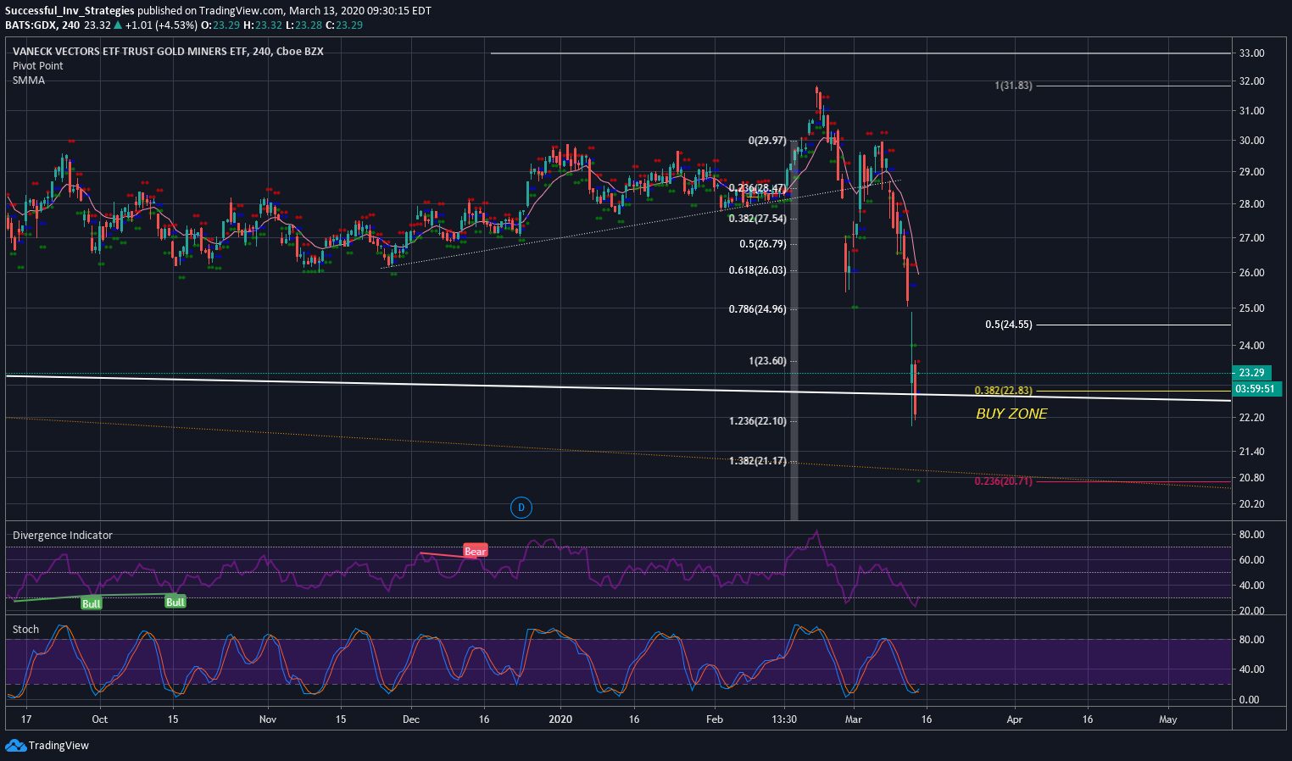The height and width of the screenshot is (761, 1292).
Task: Select the red 0.236(20.71) level label
Action: [1004, 481]
